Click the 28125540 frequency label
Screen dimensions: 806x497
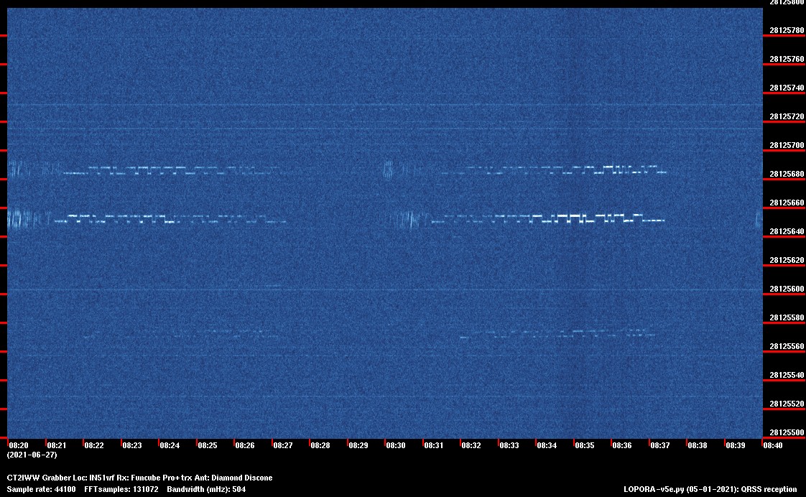(x=787, y=376)
